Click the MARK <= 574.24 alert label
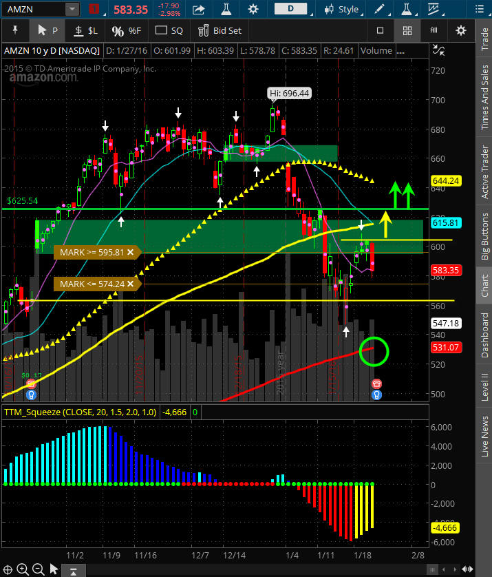The width and height of the screenshot is (492, 577). tap(92, 284)
